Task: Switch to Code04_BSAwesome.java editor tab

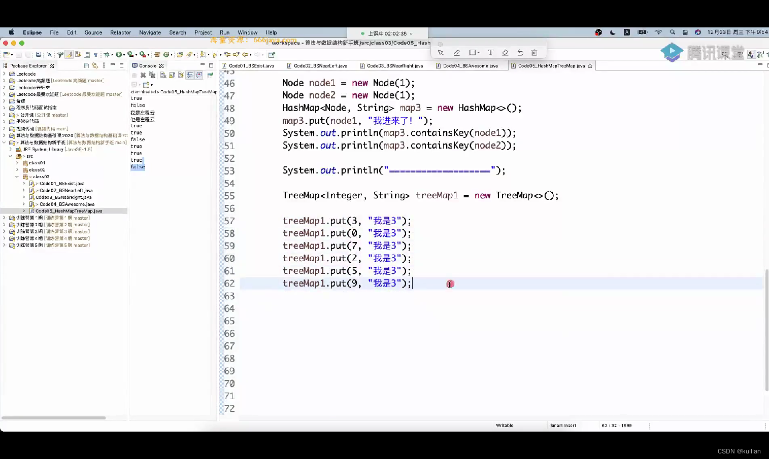Action: point(470,66)
